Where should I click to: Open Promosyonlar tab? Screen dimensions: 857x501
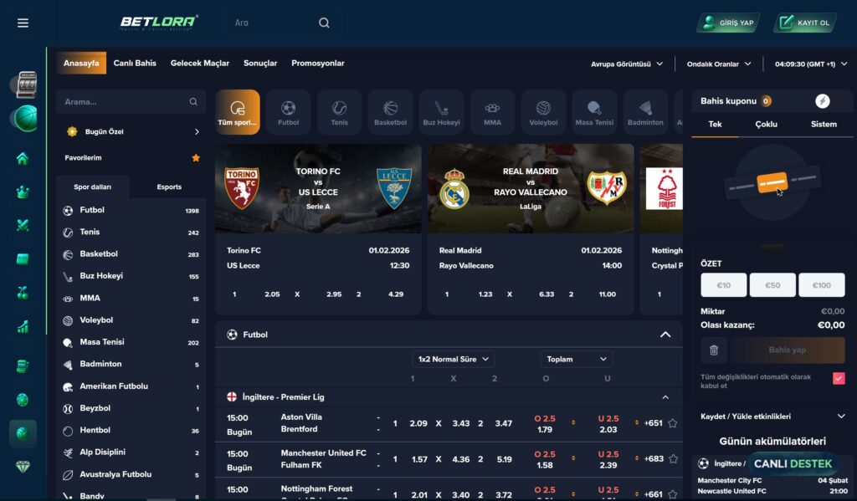(x=318, y=64)
